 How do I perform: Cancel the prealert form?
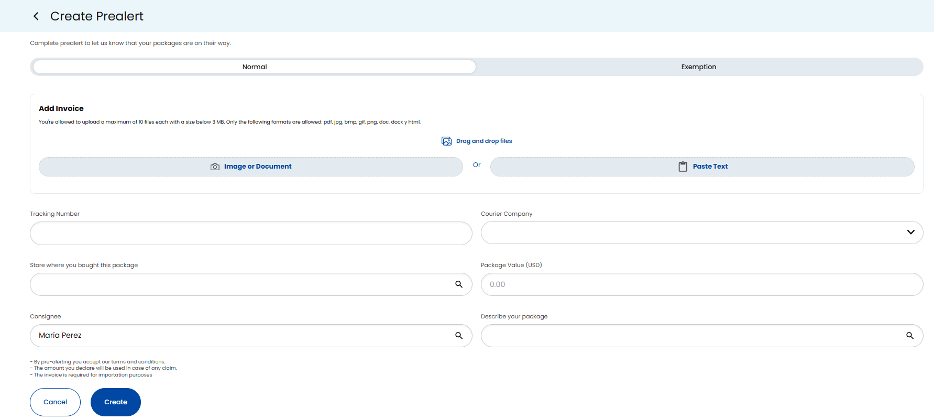[x=55, y=402]
